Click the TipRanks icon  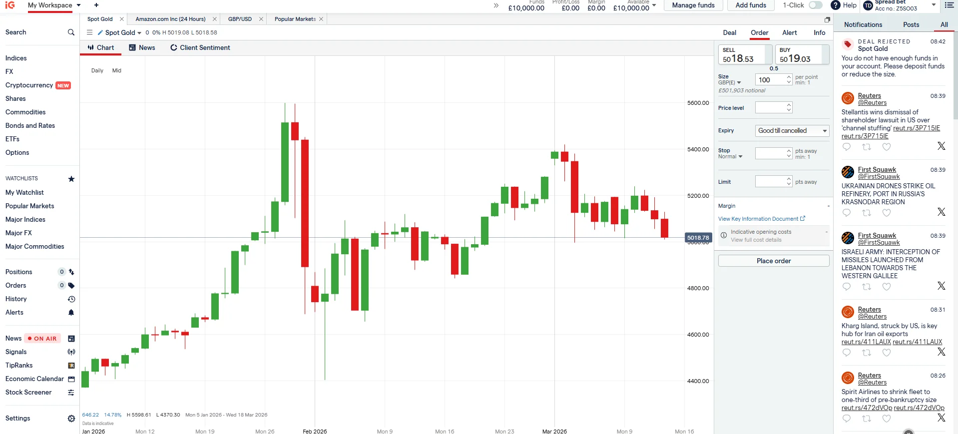coord(71,366)
